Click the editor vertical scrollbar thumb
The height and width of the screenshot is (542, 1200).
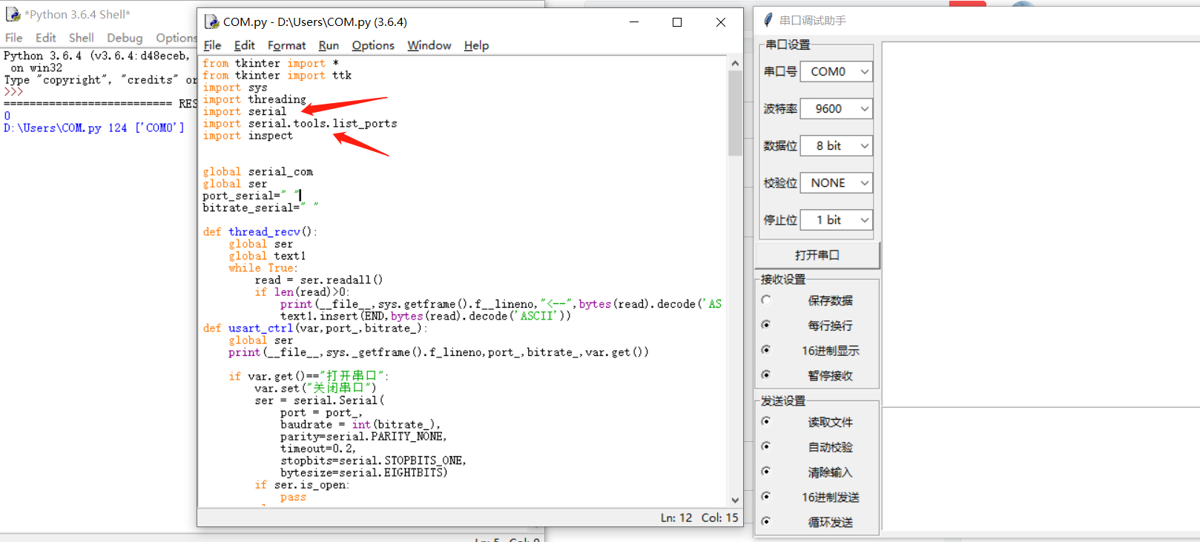coord(735,113)
